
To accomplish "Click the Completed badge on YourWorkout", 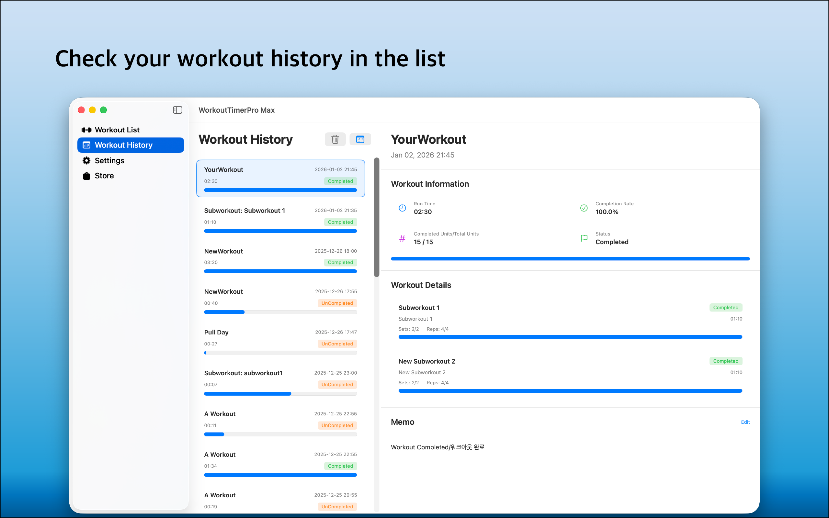I will pos(340,181).
